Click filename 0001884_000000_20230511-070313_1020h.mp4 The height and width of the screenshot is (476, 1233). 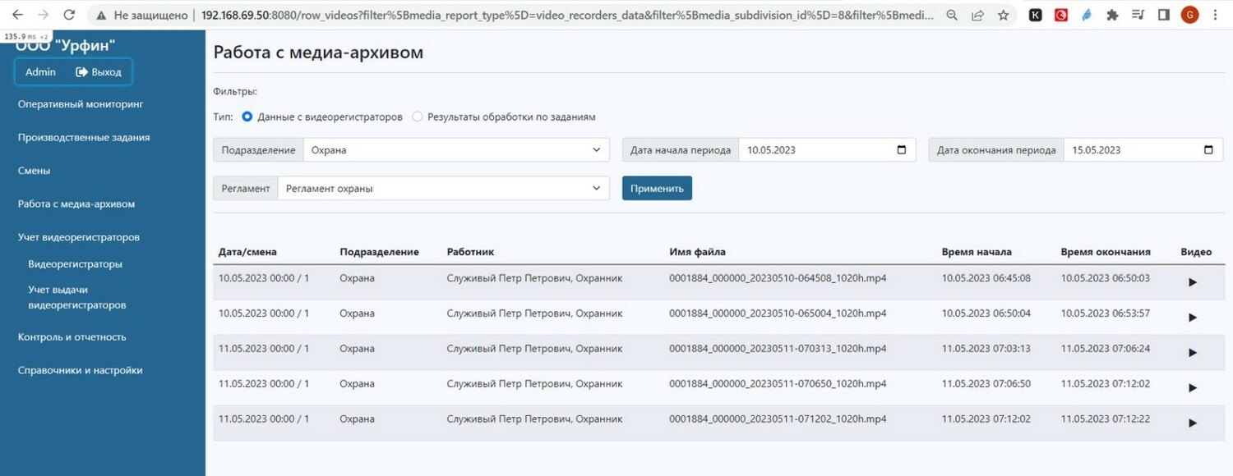click(x=778, y=348)
